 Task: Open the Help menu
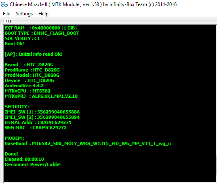(x=43, y=14)
